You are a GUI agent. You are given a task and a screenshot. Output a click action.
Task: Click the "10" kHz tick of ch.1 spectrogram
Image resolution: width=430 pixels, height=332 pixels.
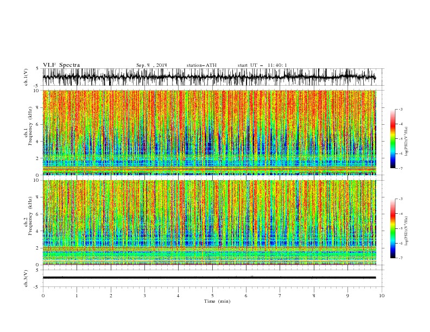pos(36,91)
